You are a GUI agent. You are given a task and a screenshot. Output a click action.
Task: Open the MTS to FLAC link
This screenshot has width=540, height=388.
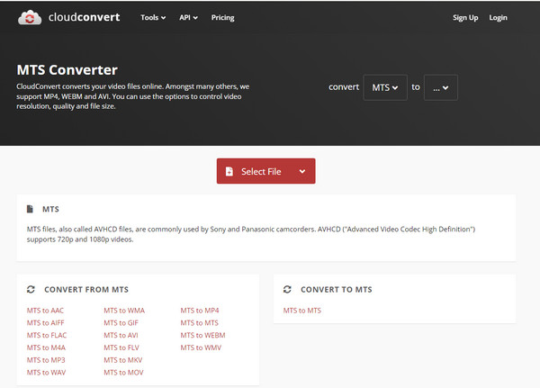47,335
